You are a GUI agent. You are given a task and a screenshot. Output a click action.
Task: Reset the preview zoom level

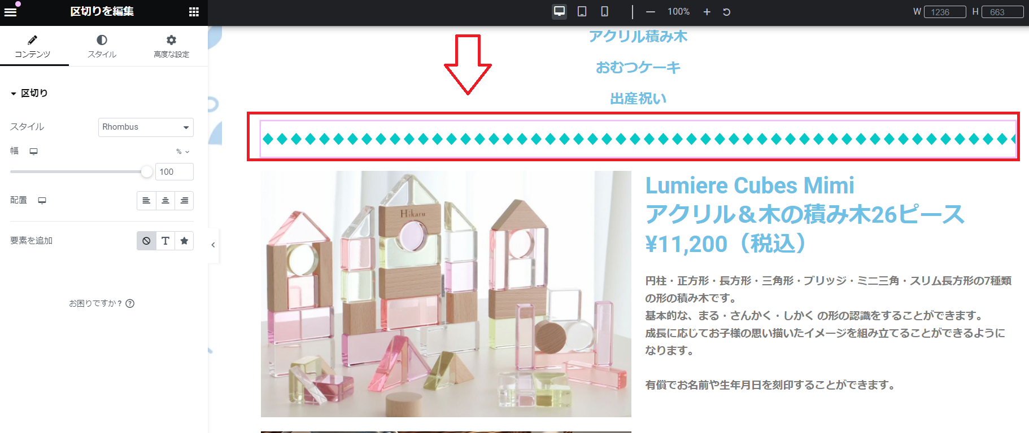click(727, 12)
